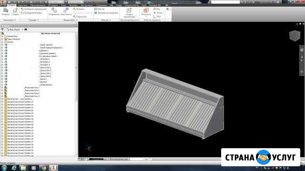Expand the Представления tree node

pyautogui.click(x=2, y=39)
